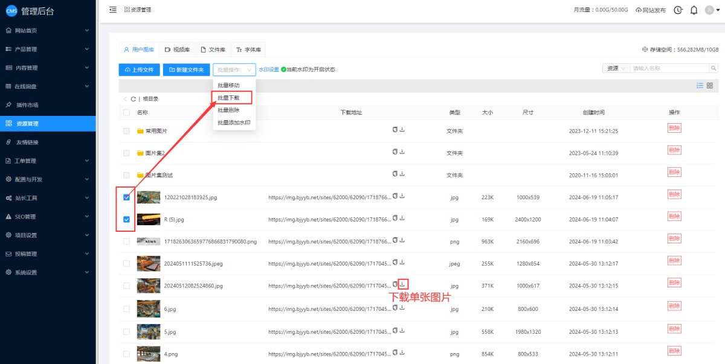Uncheck the 120221028183925.jpg checkbox
This screenshot has width=725, height=364.
(x=126, y=197)
